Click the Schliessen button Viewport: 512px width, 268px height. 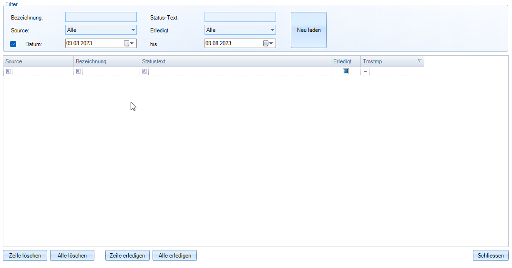click(x=491, y=256)
